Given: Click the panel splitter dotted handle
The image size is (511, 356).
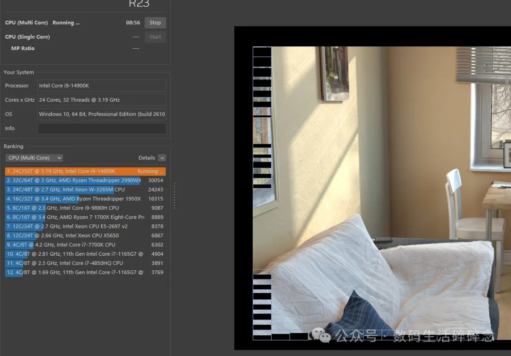Looking at the screenshot, I should click(x=175, y=196).
